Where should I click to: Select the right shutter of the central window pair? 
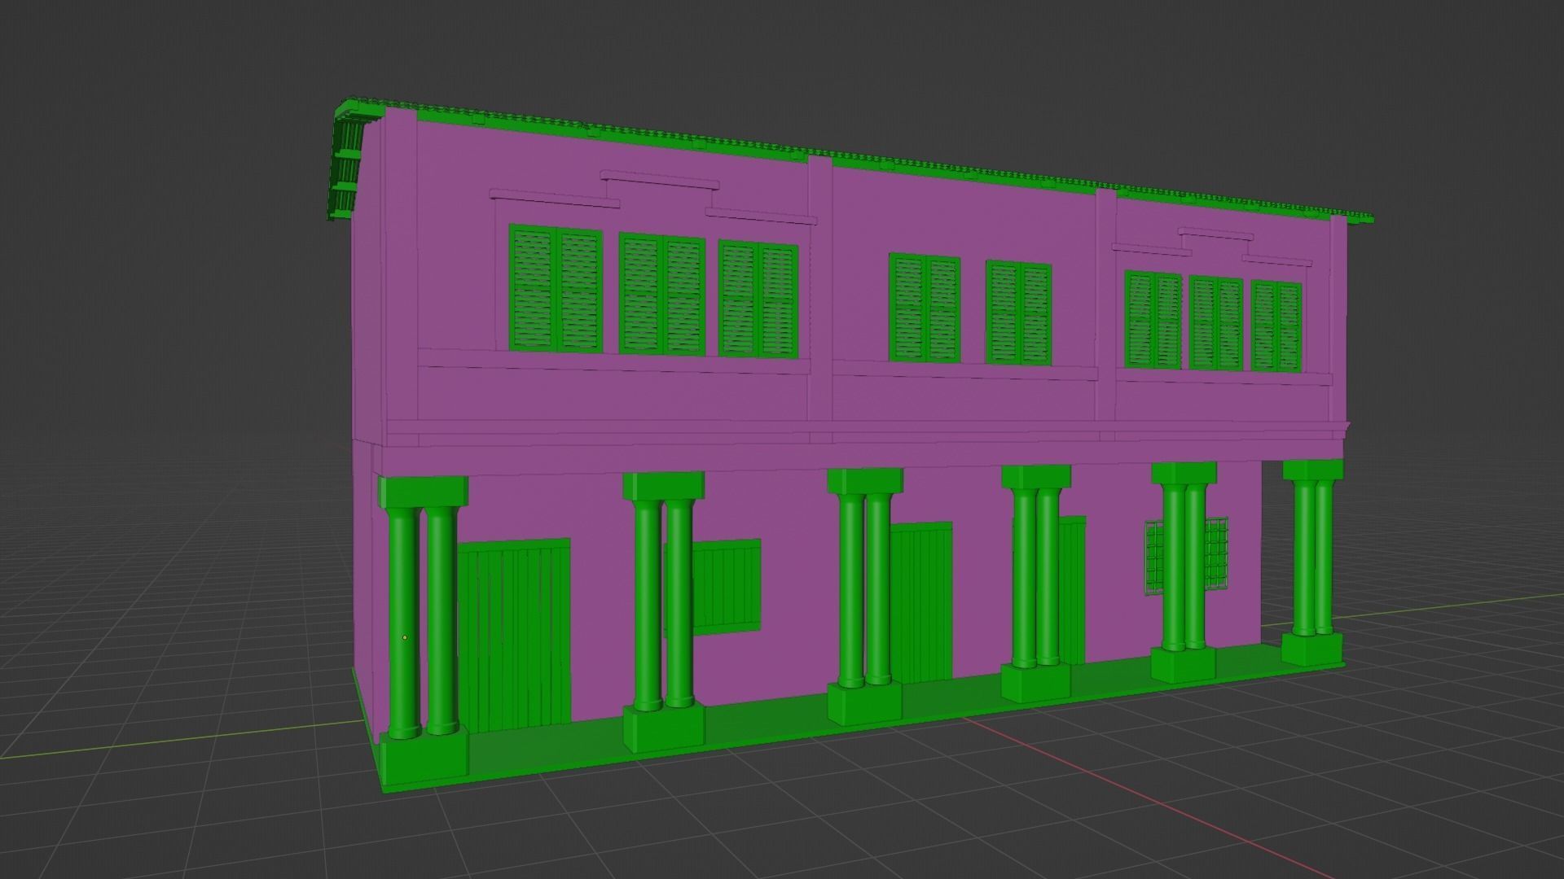[1018, 313]
